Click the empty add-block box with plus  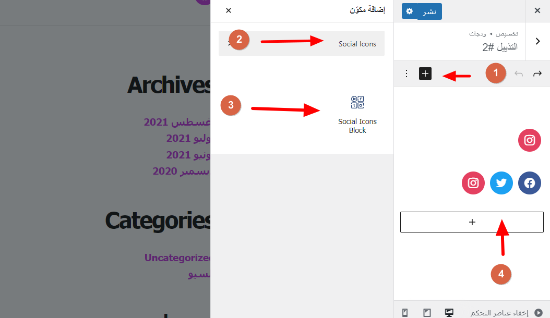point(472,222)
